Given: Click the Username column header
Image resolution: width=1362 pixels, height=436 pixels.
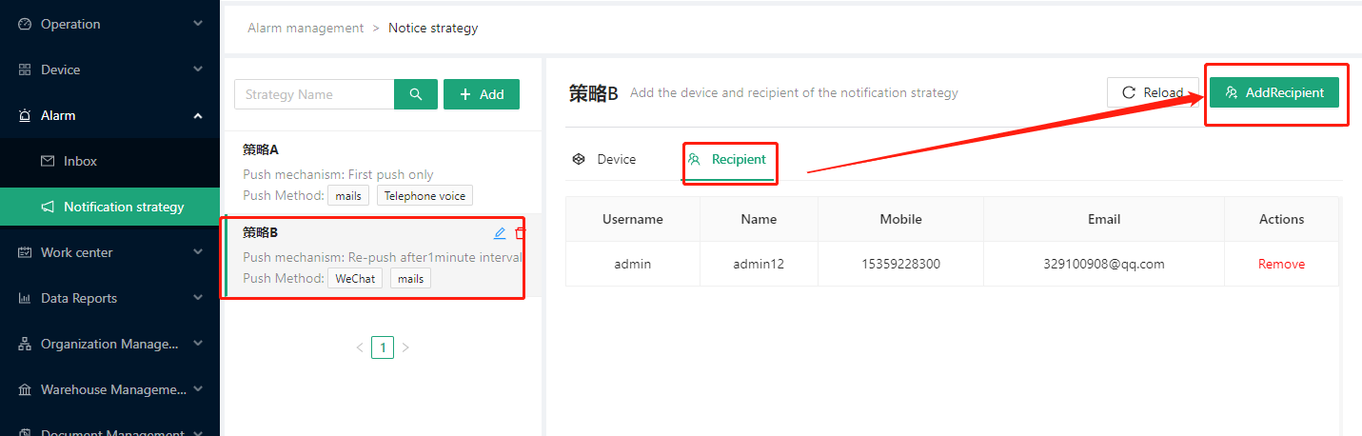Looking at the screenshot, I should coord(633,219).
